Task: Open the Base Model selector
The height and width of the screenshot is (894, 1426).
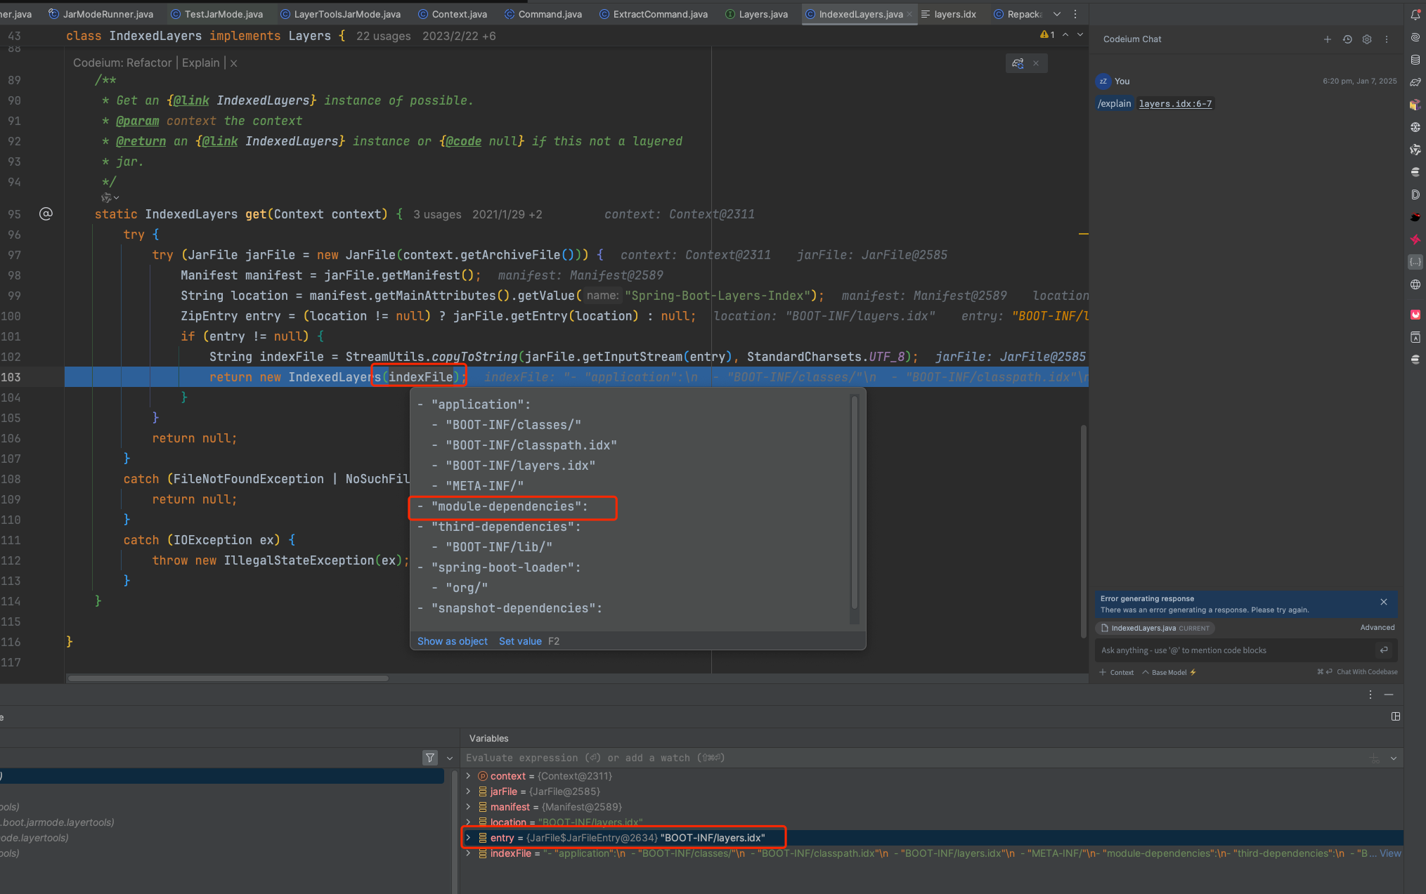Action: (1169, 672)
